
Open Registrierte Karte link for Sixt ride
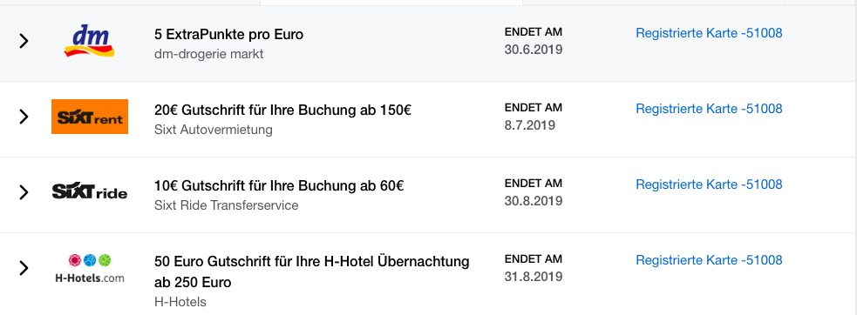click(x=709, y=184)
